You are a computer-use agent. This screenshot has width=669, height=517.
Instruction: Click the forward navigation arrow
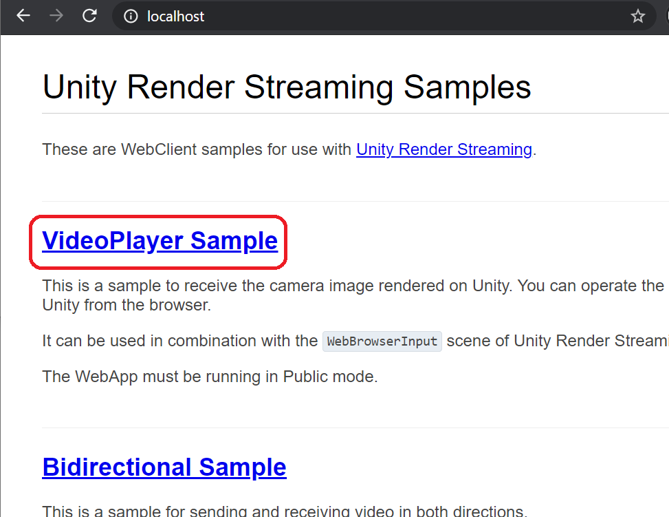(56, 16)
